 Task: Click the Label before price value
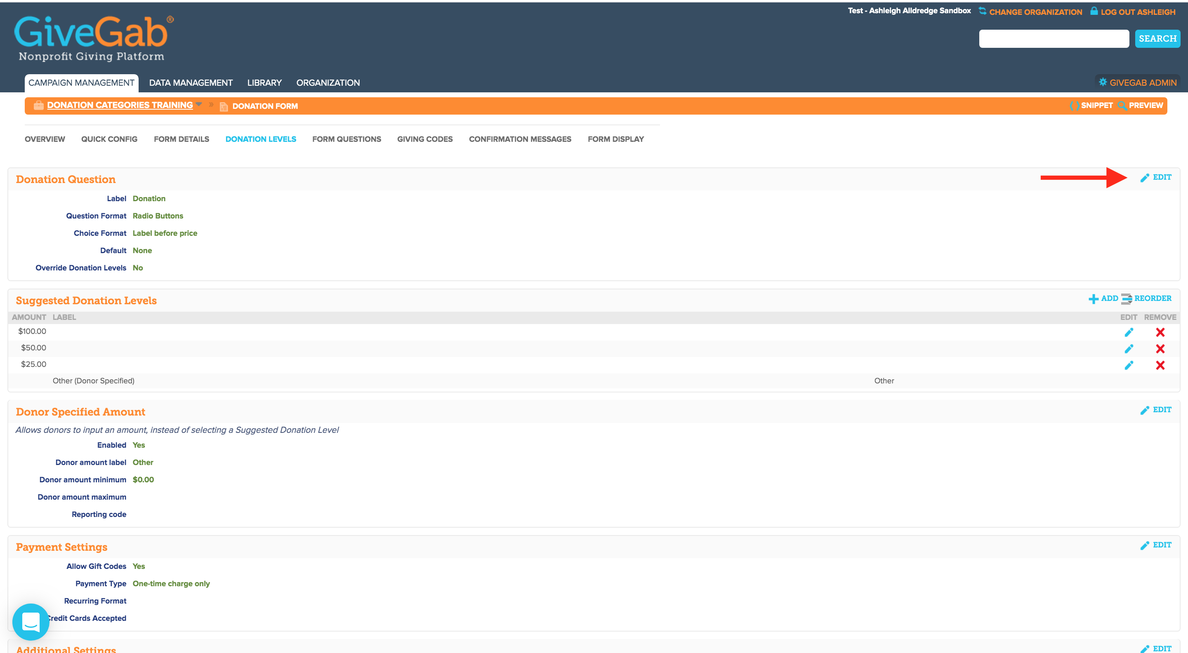(165, 233)
